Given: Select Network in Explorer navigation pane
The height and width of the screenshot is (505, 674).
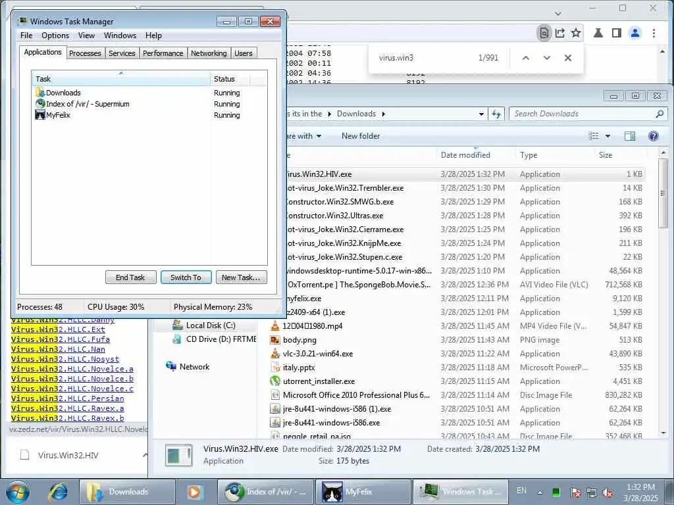Looking at the screenshot, I should 188,367.
